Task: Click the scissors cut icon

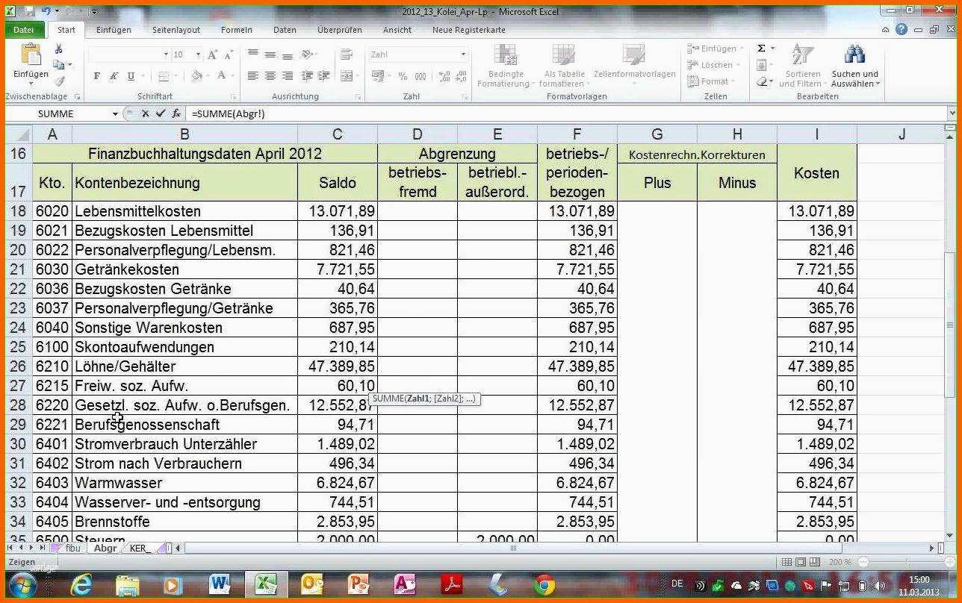Action: click(x=59, y=49)
